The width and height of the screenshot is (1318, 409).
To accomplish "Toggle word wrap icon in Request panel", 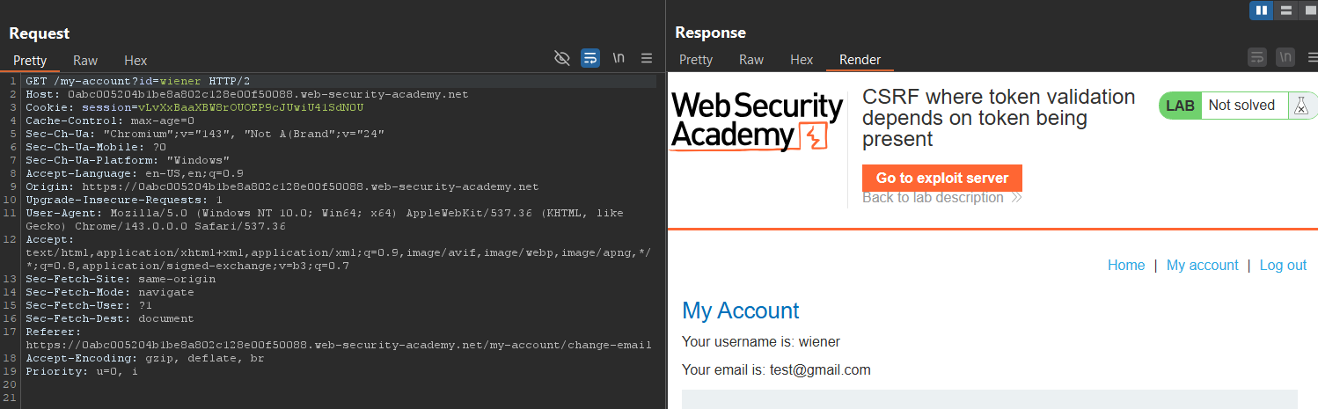I will click(x=590, y=58).
